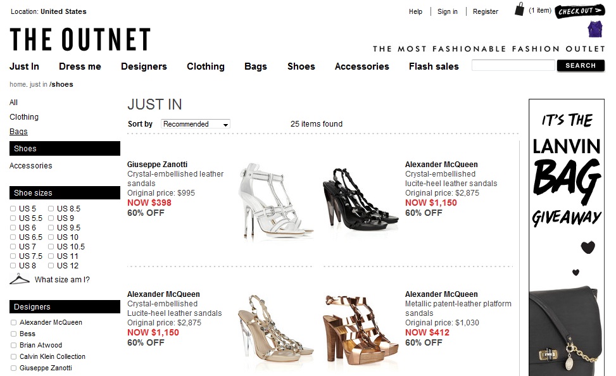Check the US 7 shoe size box
This screenshot has height=376, width=616.
[x=13, y=247]
